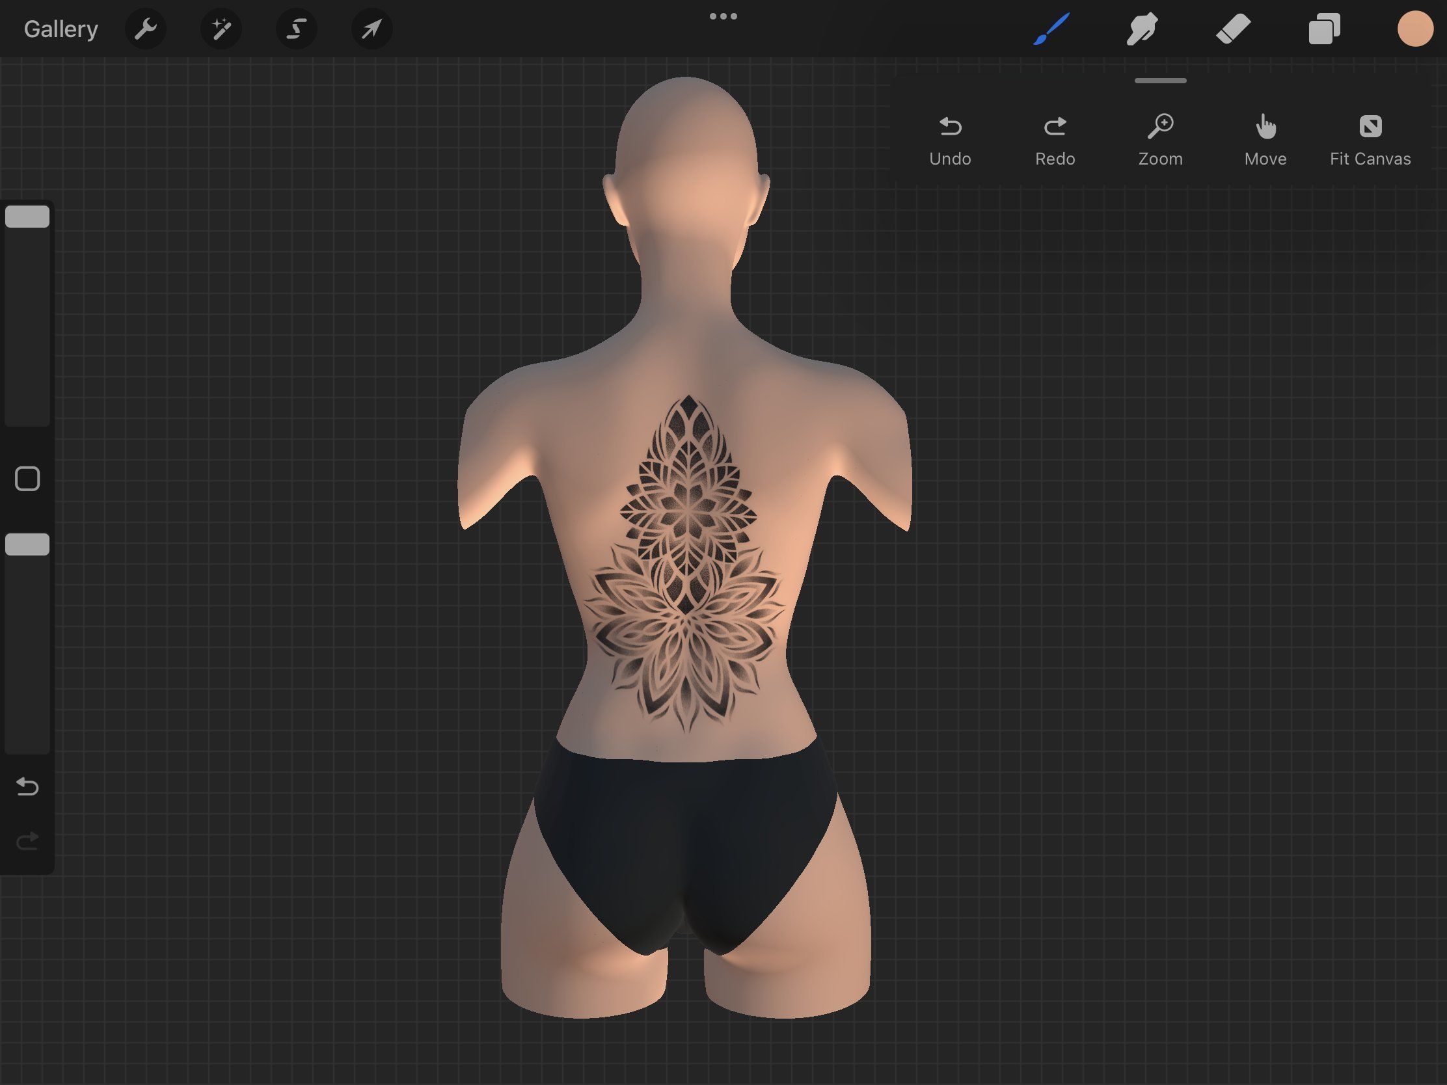Select the Smudge finger tool
1447x1085 pixels.
[1142, 29]
